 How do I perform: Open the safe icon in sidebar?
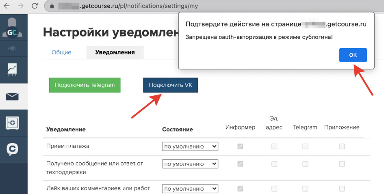(12, 123)
